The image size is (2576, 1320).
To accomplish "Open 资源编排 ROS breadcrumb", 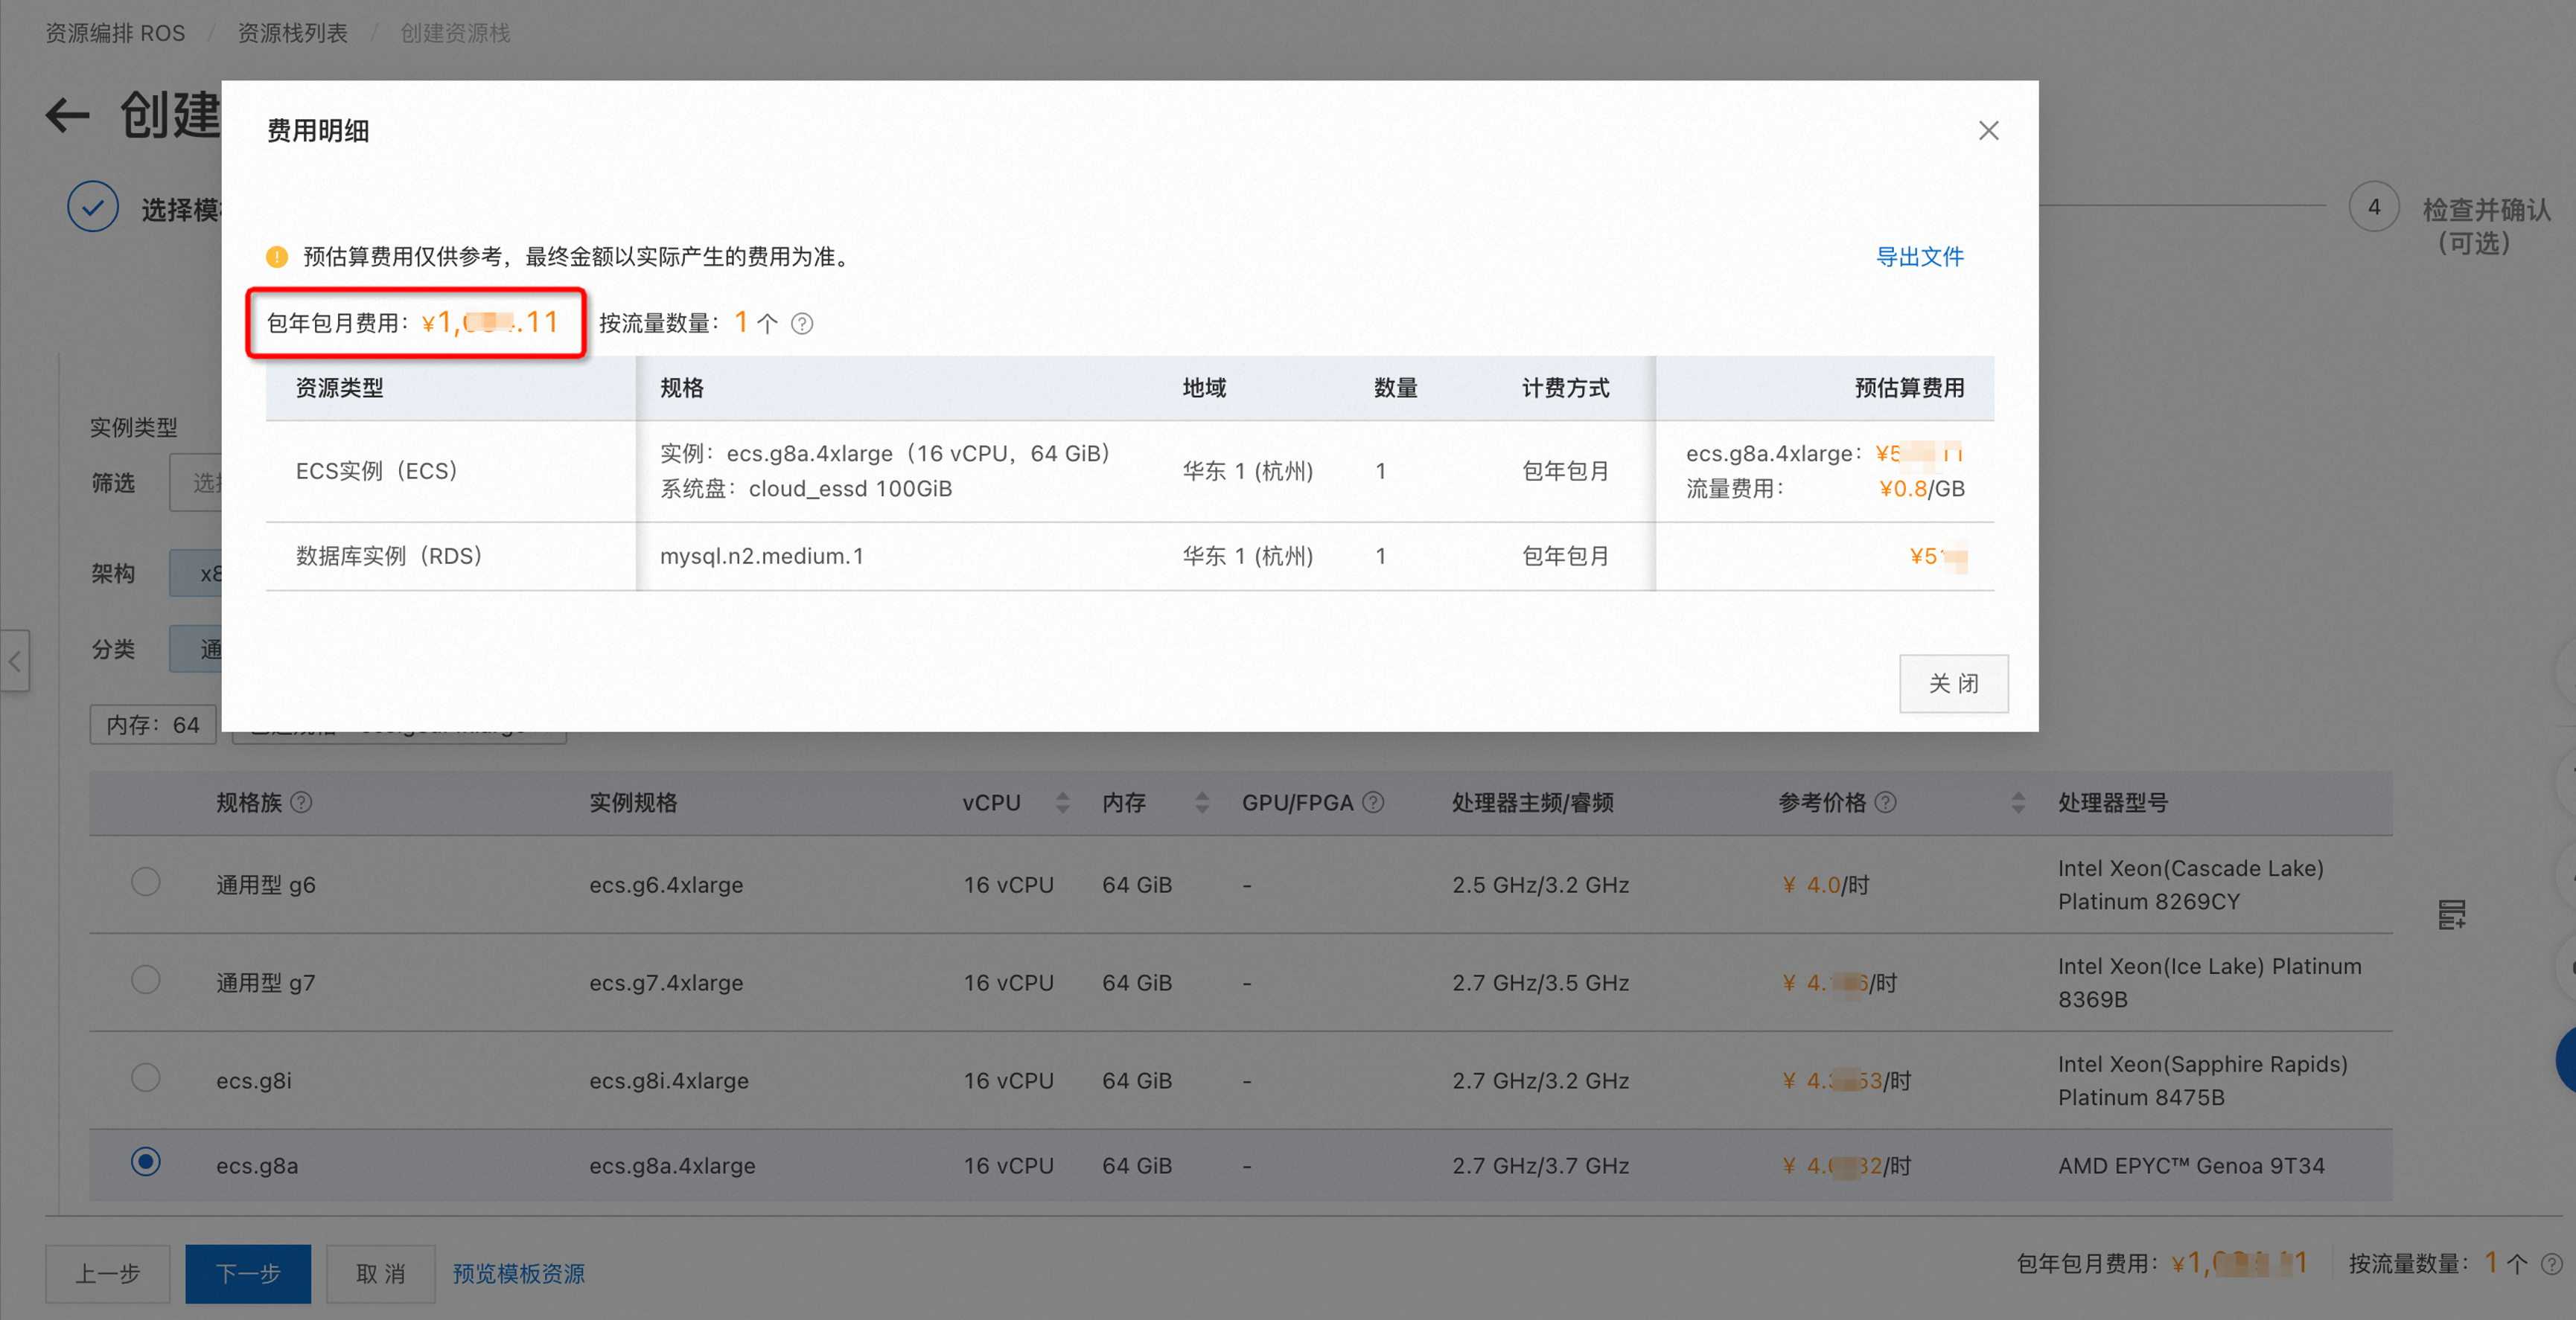I will tap(115, 33).
